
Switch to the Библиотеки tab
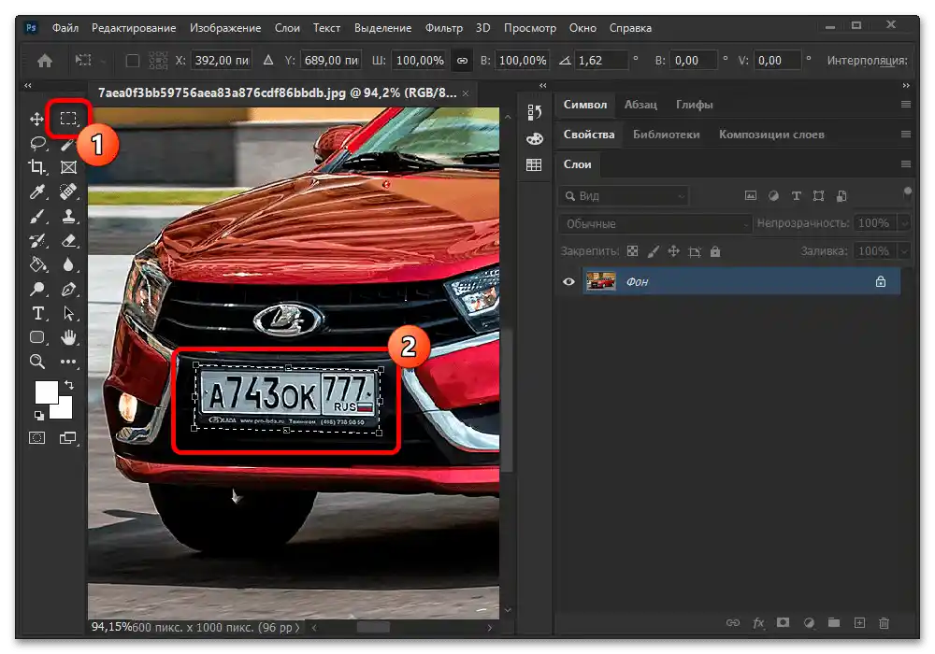coord(666,135)
